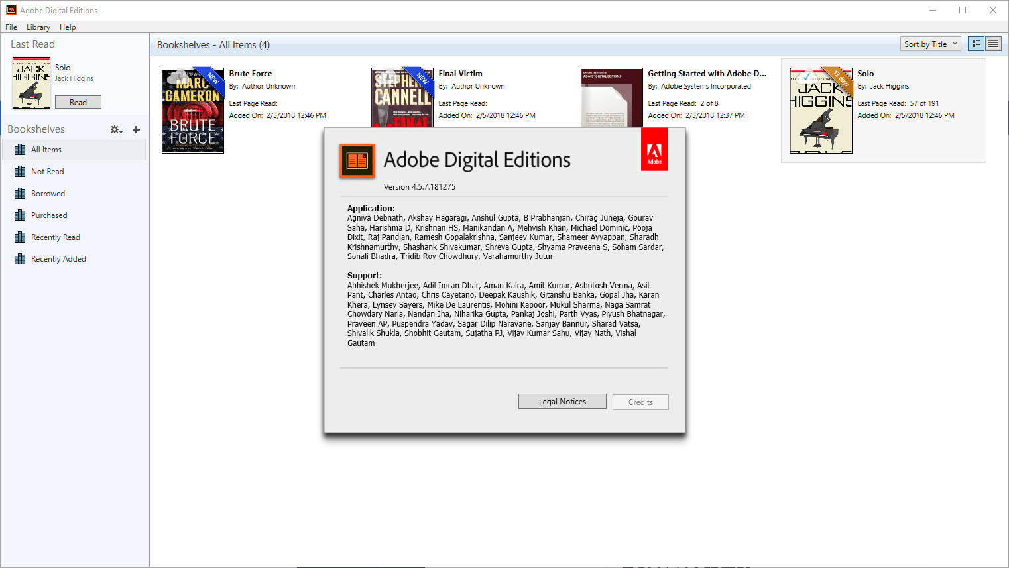Click the Read button for Solo
Viewport: 1009px width, 568px height.
pos(78,102)
